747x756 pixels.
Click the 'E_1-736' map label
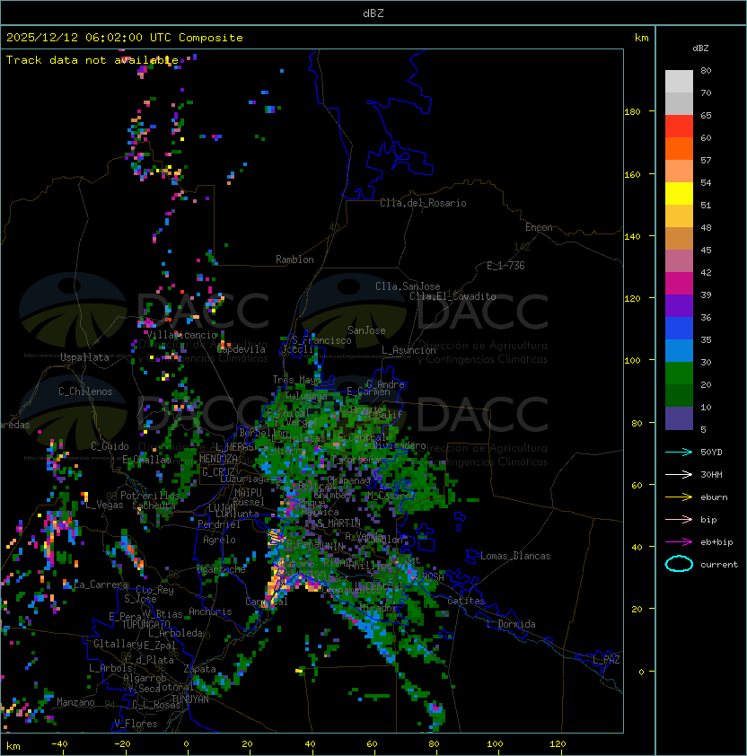(x=505, y=266)
